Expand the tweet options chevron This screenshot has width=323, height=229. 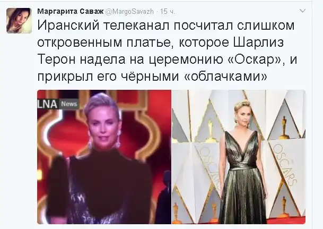302,11
